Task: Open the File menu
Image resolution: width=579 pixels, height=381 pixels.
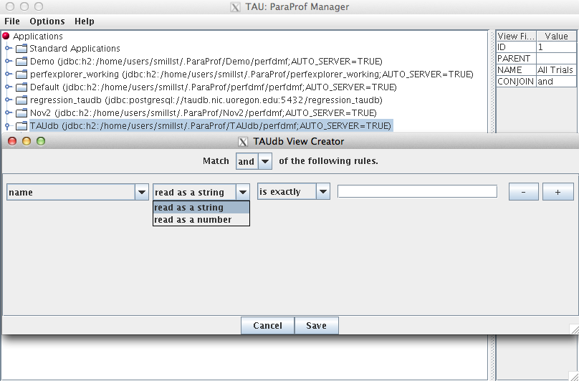Action: [12, 21]
